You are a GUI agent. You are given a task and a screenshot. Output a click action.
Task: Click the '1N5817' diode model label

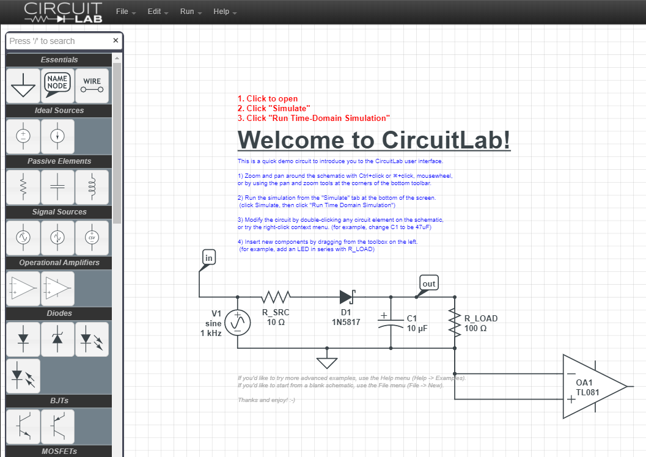point(346,323)
